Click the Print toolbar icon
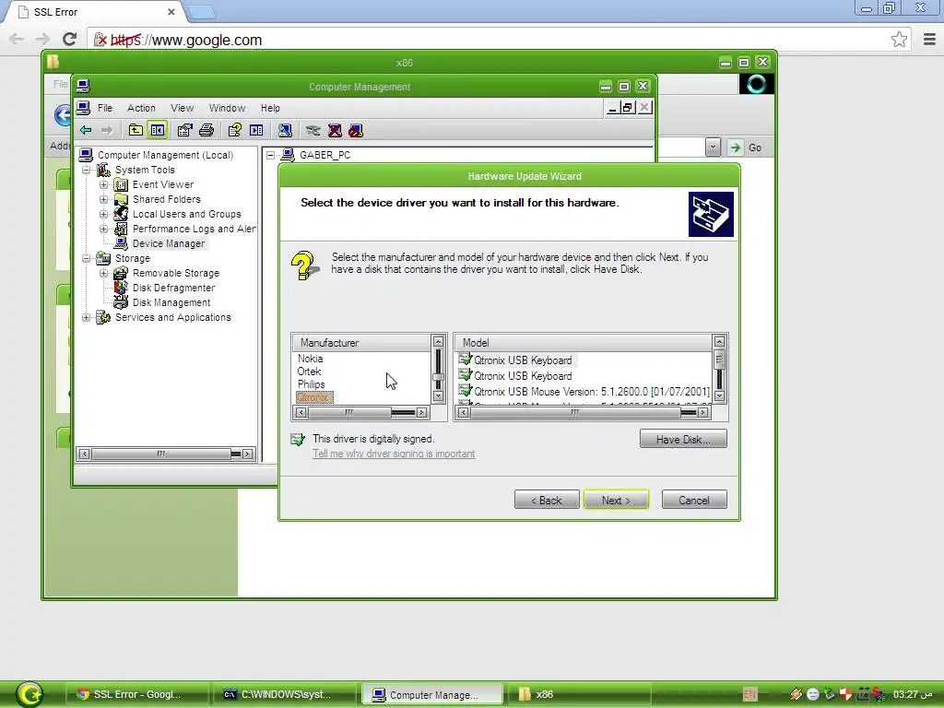 coord(206,130)
